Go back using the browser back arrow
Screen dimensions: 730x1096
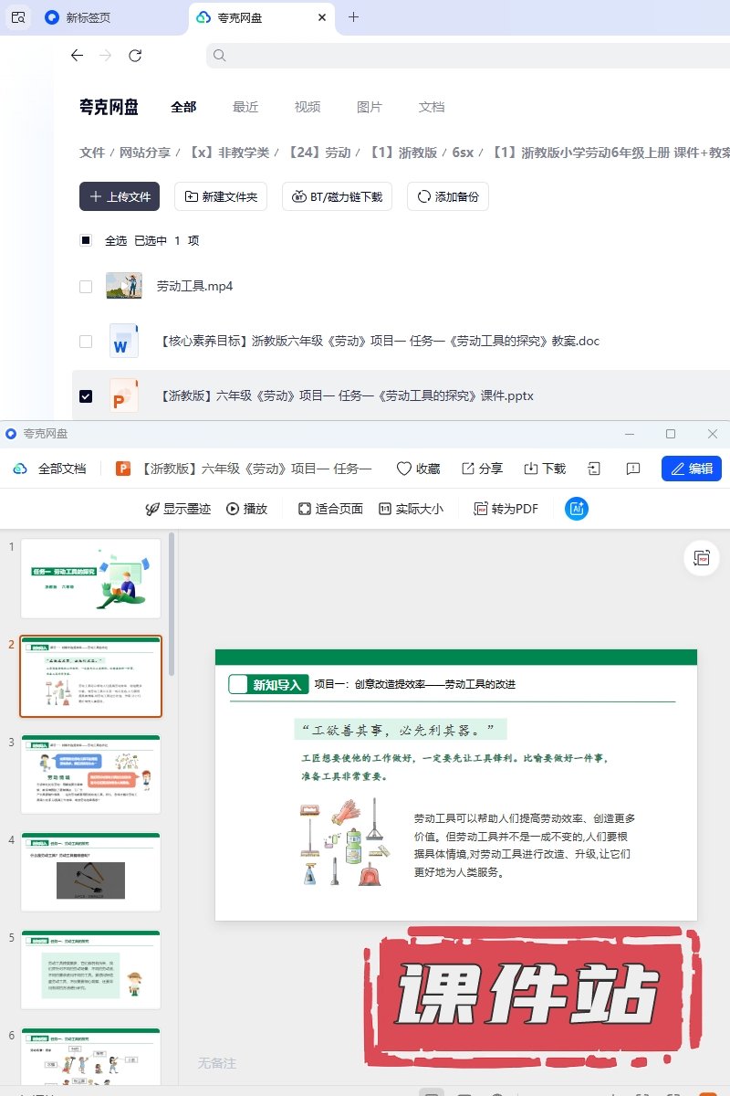[77, 56]
